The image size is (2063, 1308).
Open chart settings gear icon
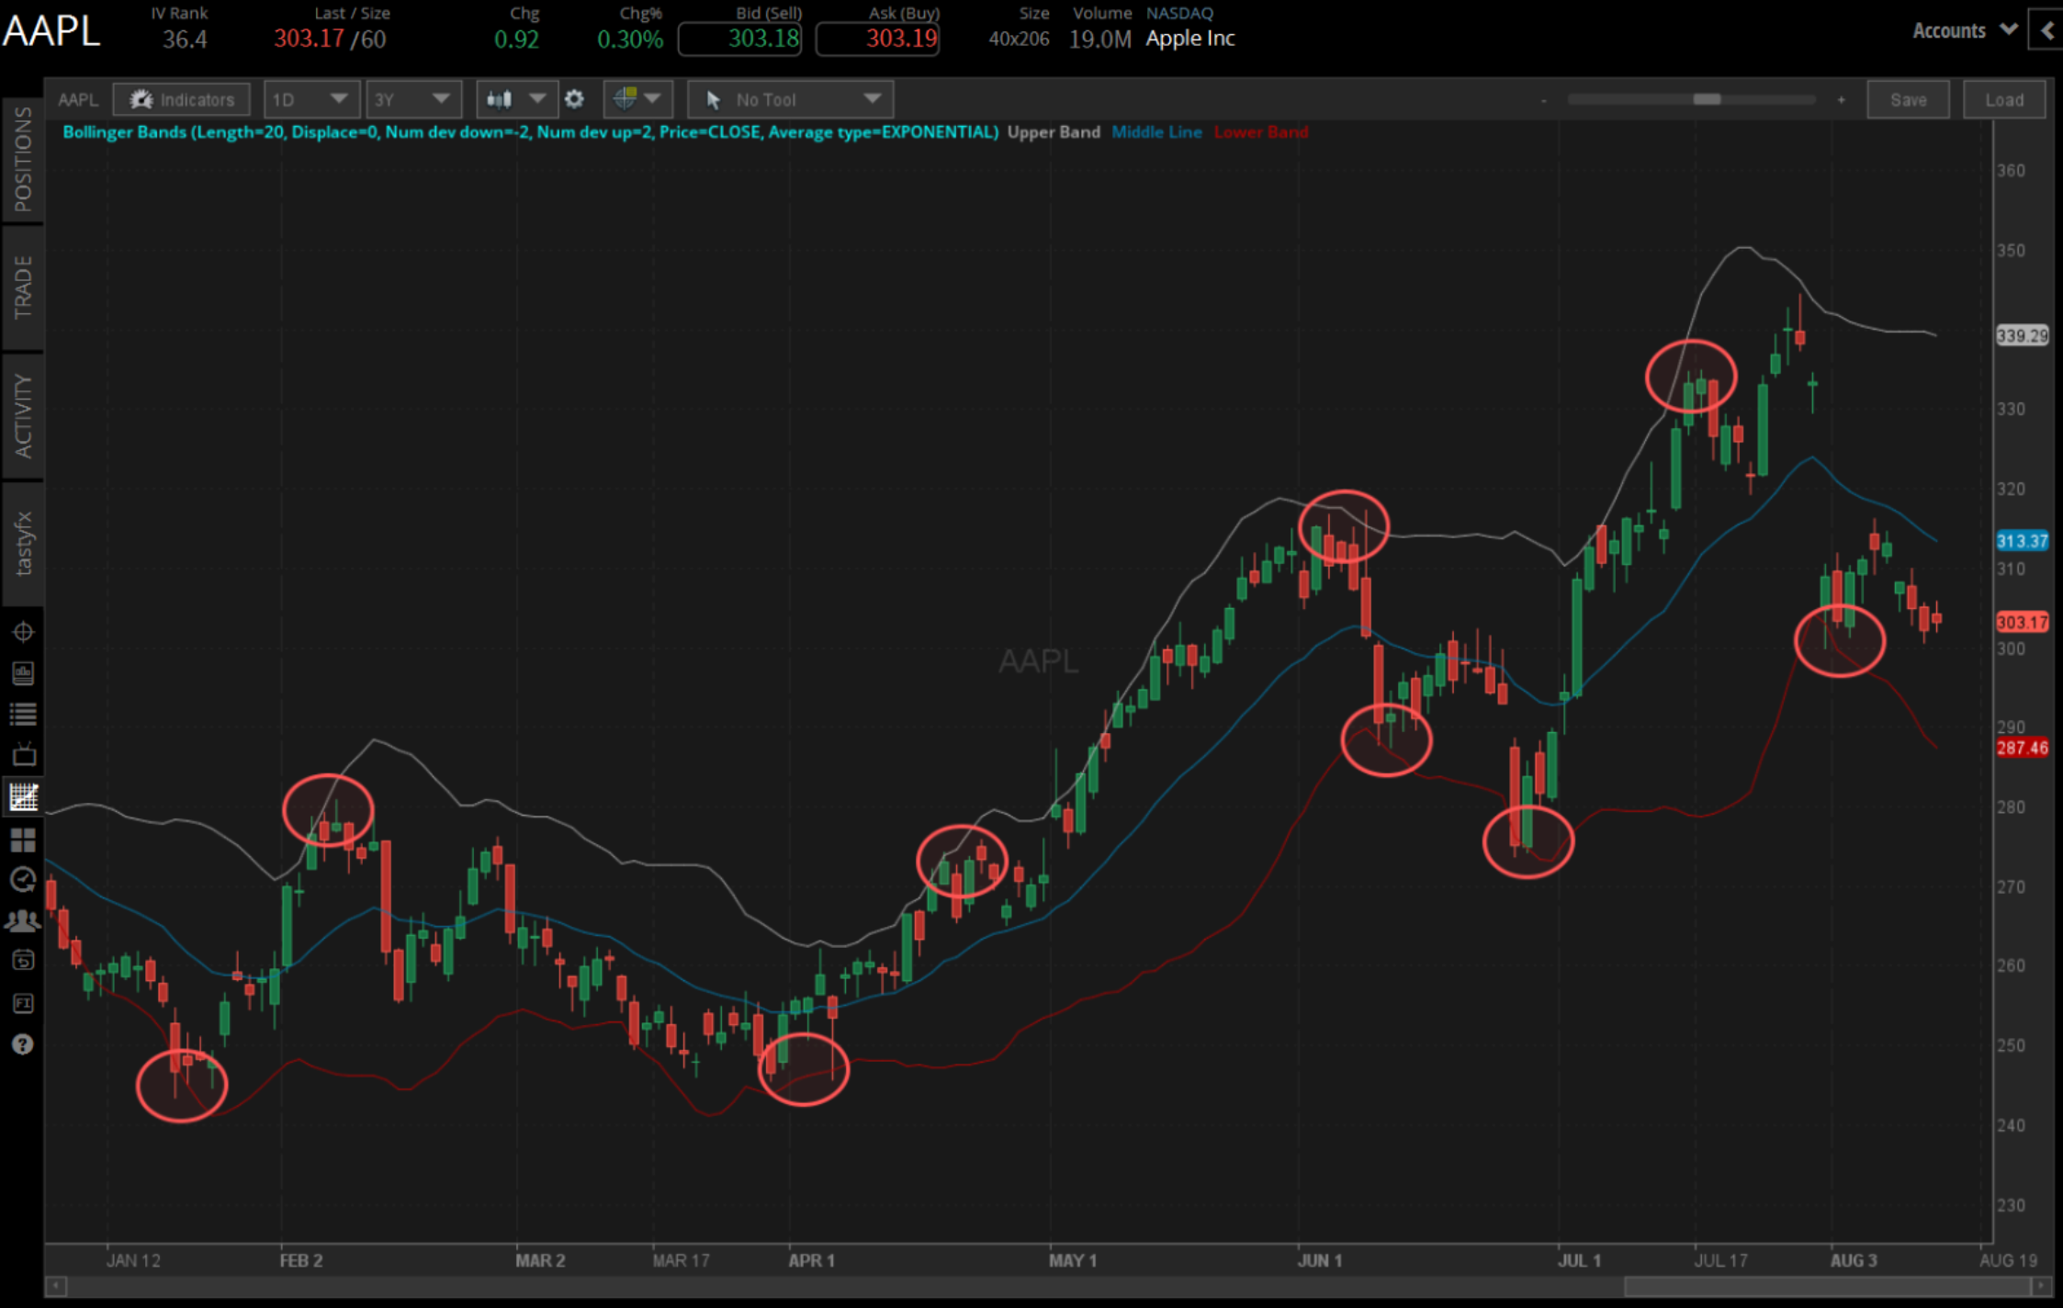coord(574,99)
